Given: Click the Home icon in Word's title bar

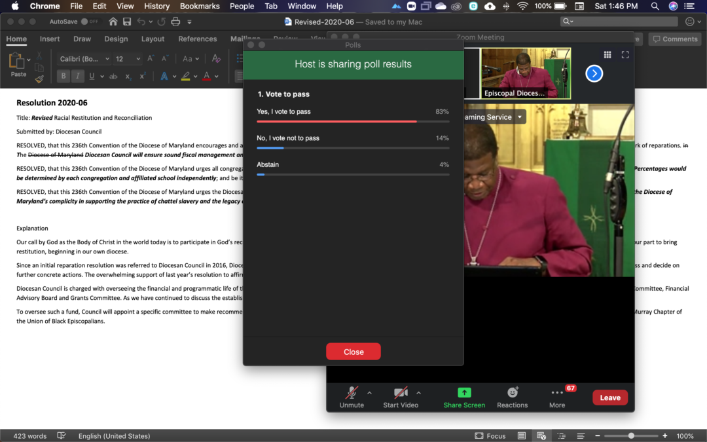Looking at the screenshot, I should 113,22.
